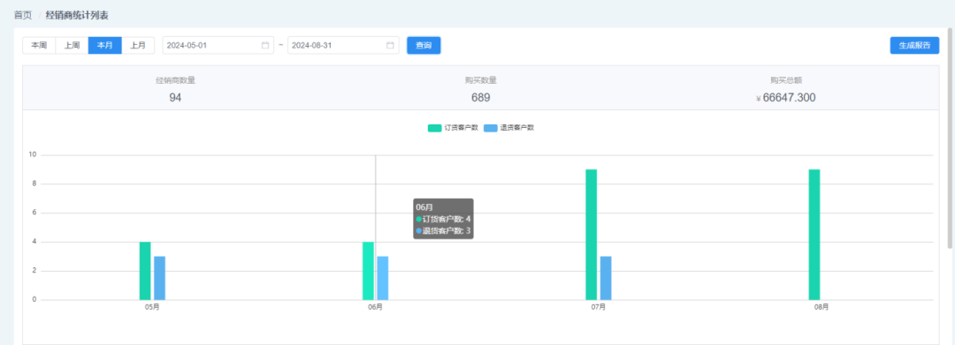Go to 首页 breadcrumb link
The width and height of the screenshot is (955, 345).
click(23, 15)
